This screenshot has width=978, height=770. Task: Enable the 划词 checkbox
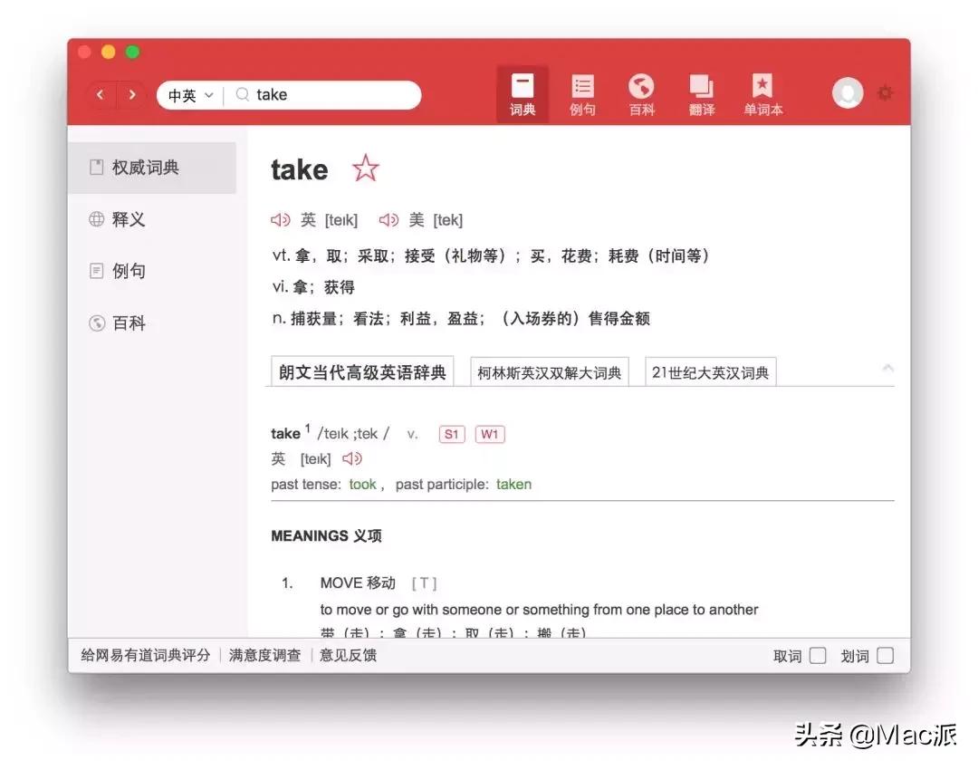[x=883, y=655]
